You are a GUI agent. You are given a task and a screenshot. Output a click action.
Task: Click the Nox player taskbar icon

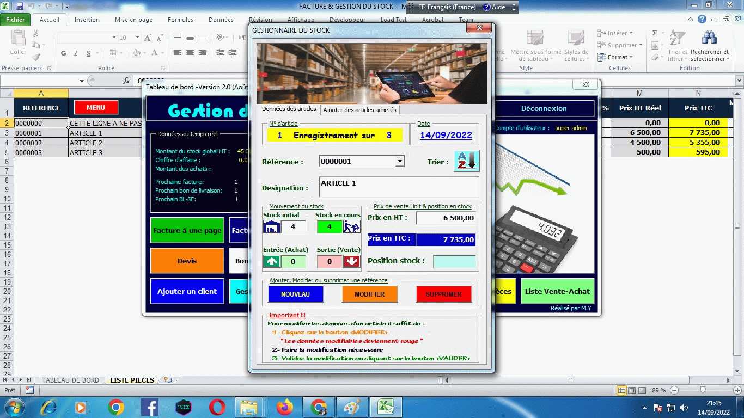pos(184,407)
